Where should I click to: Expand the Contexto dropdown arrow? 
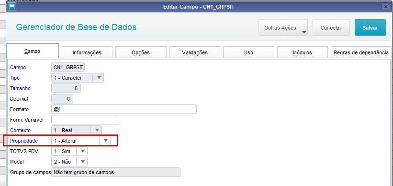point(97,130)
